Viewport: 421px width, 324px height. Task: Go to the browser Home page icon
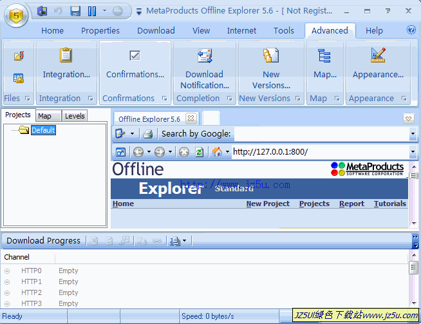[x=217, y=152]
